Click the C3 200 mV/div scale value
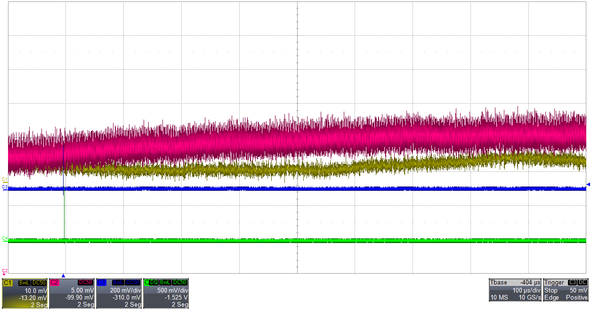This screenshot has height=309, width=591. coord(126,291)
